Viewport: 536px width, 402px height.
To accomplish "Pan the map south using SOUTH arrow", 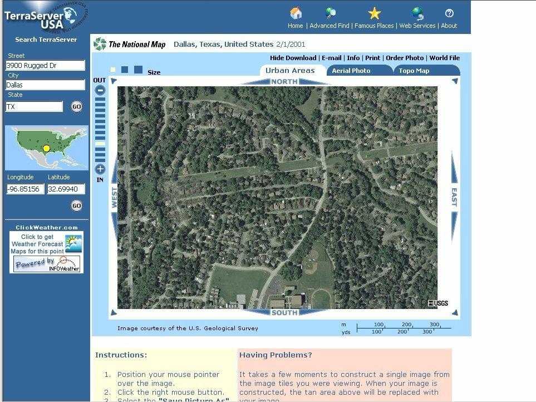I will (284, 312).
